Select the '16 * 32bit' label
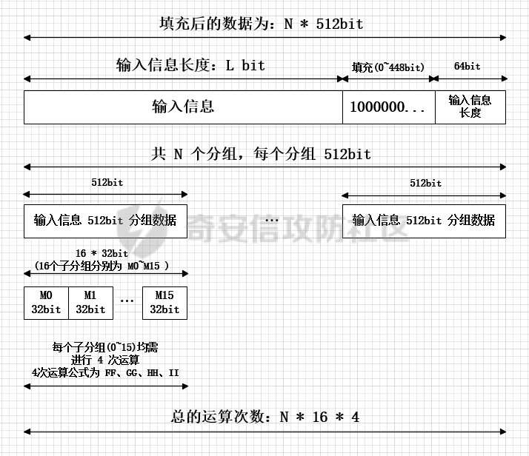This screenshot has width=529, height=456. click(x=102, y=253)
